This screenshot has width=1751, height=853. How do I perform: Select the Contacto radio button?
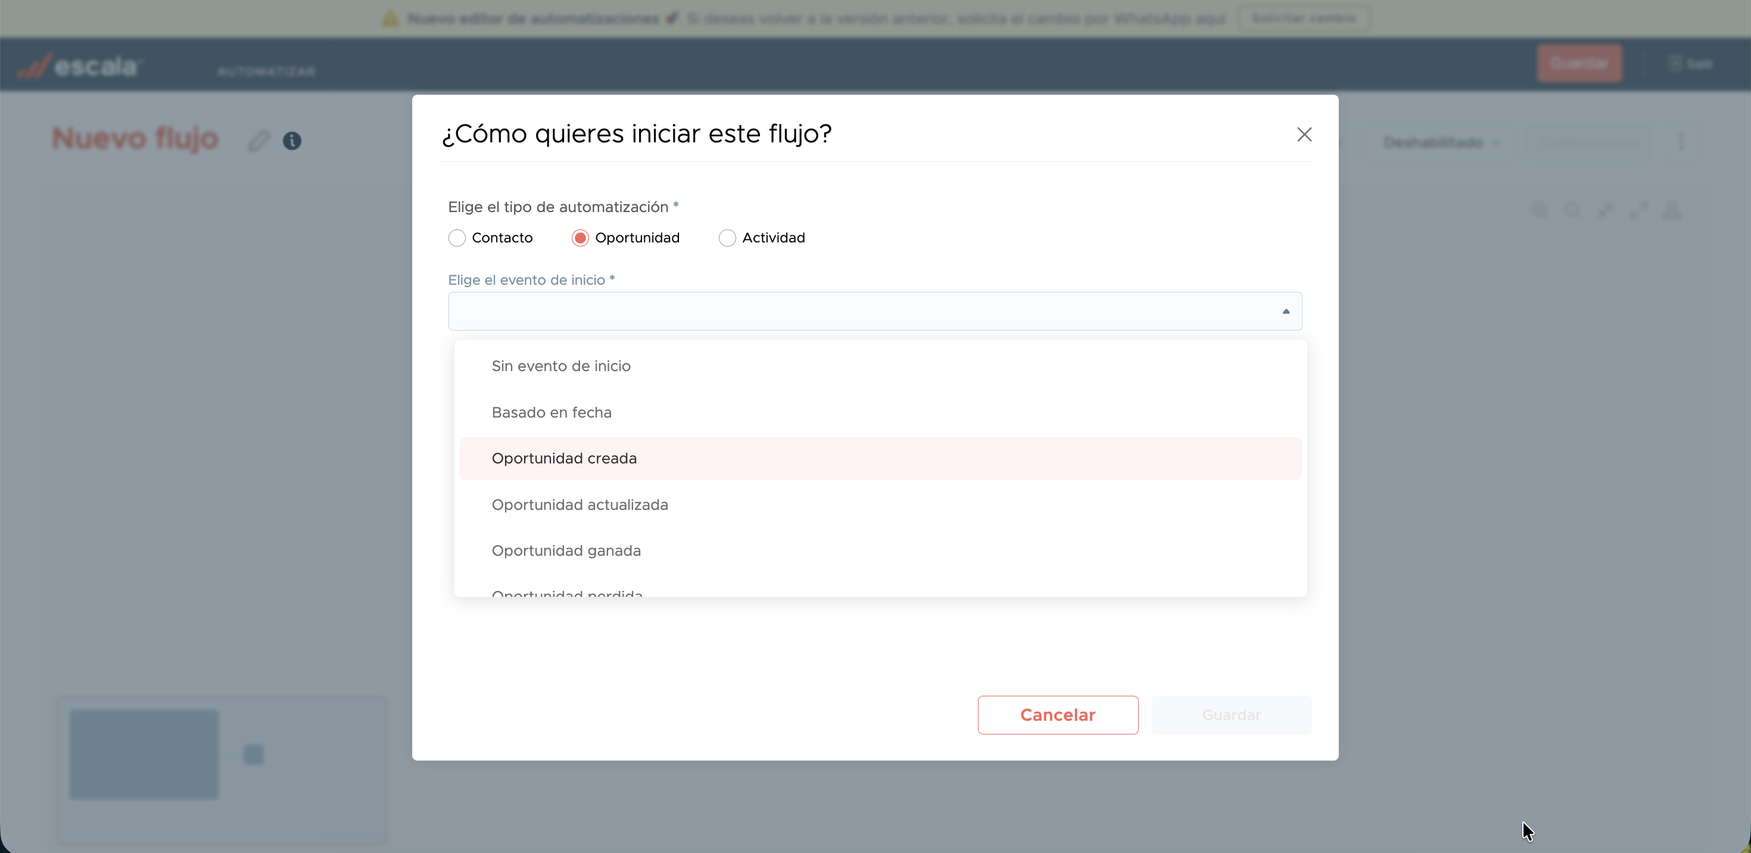point(457,238)
